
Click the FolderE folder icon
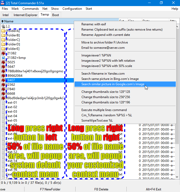pyautogui.click(x=3, y=49)
